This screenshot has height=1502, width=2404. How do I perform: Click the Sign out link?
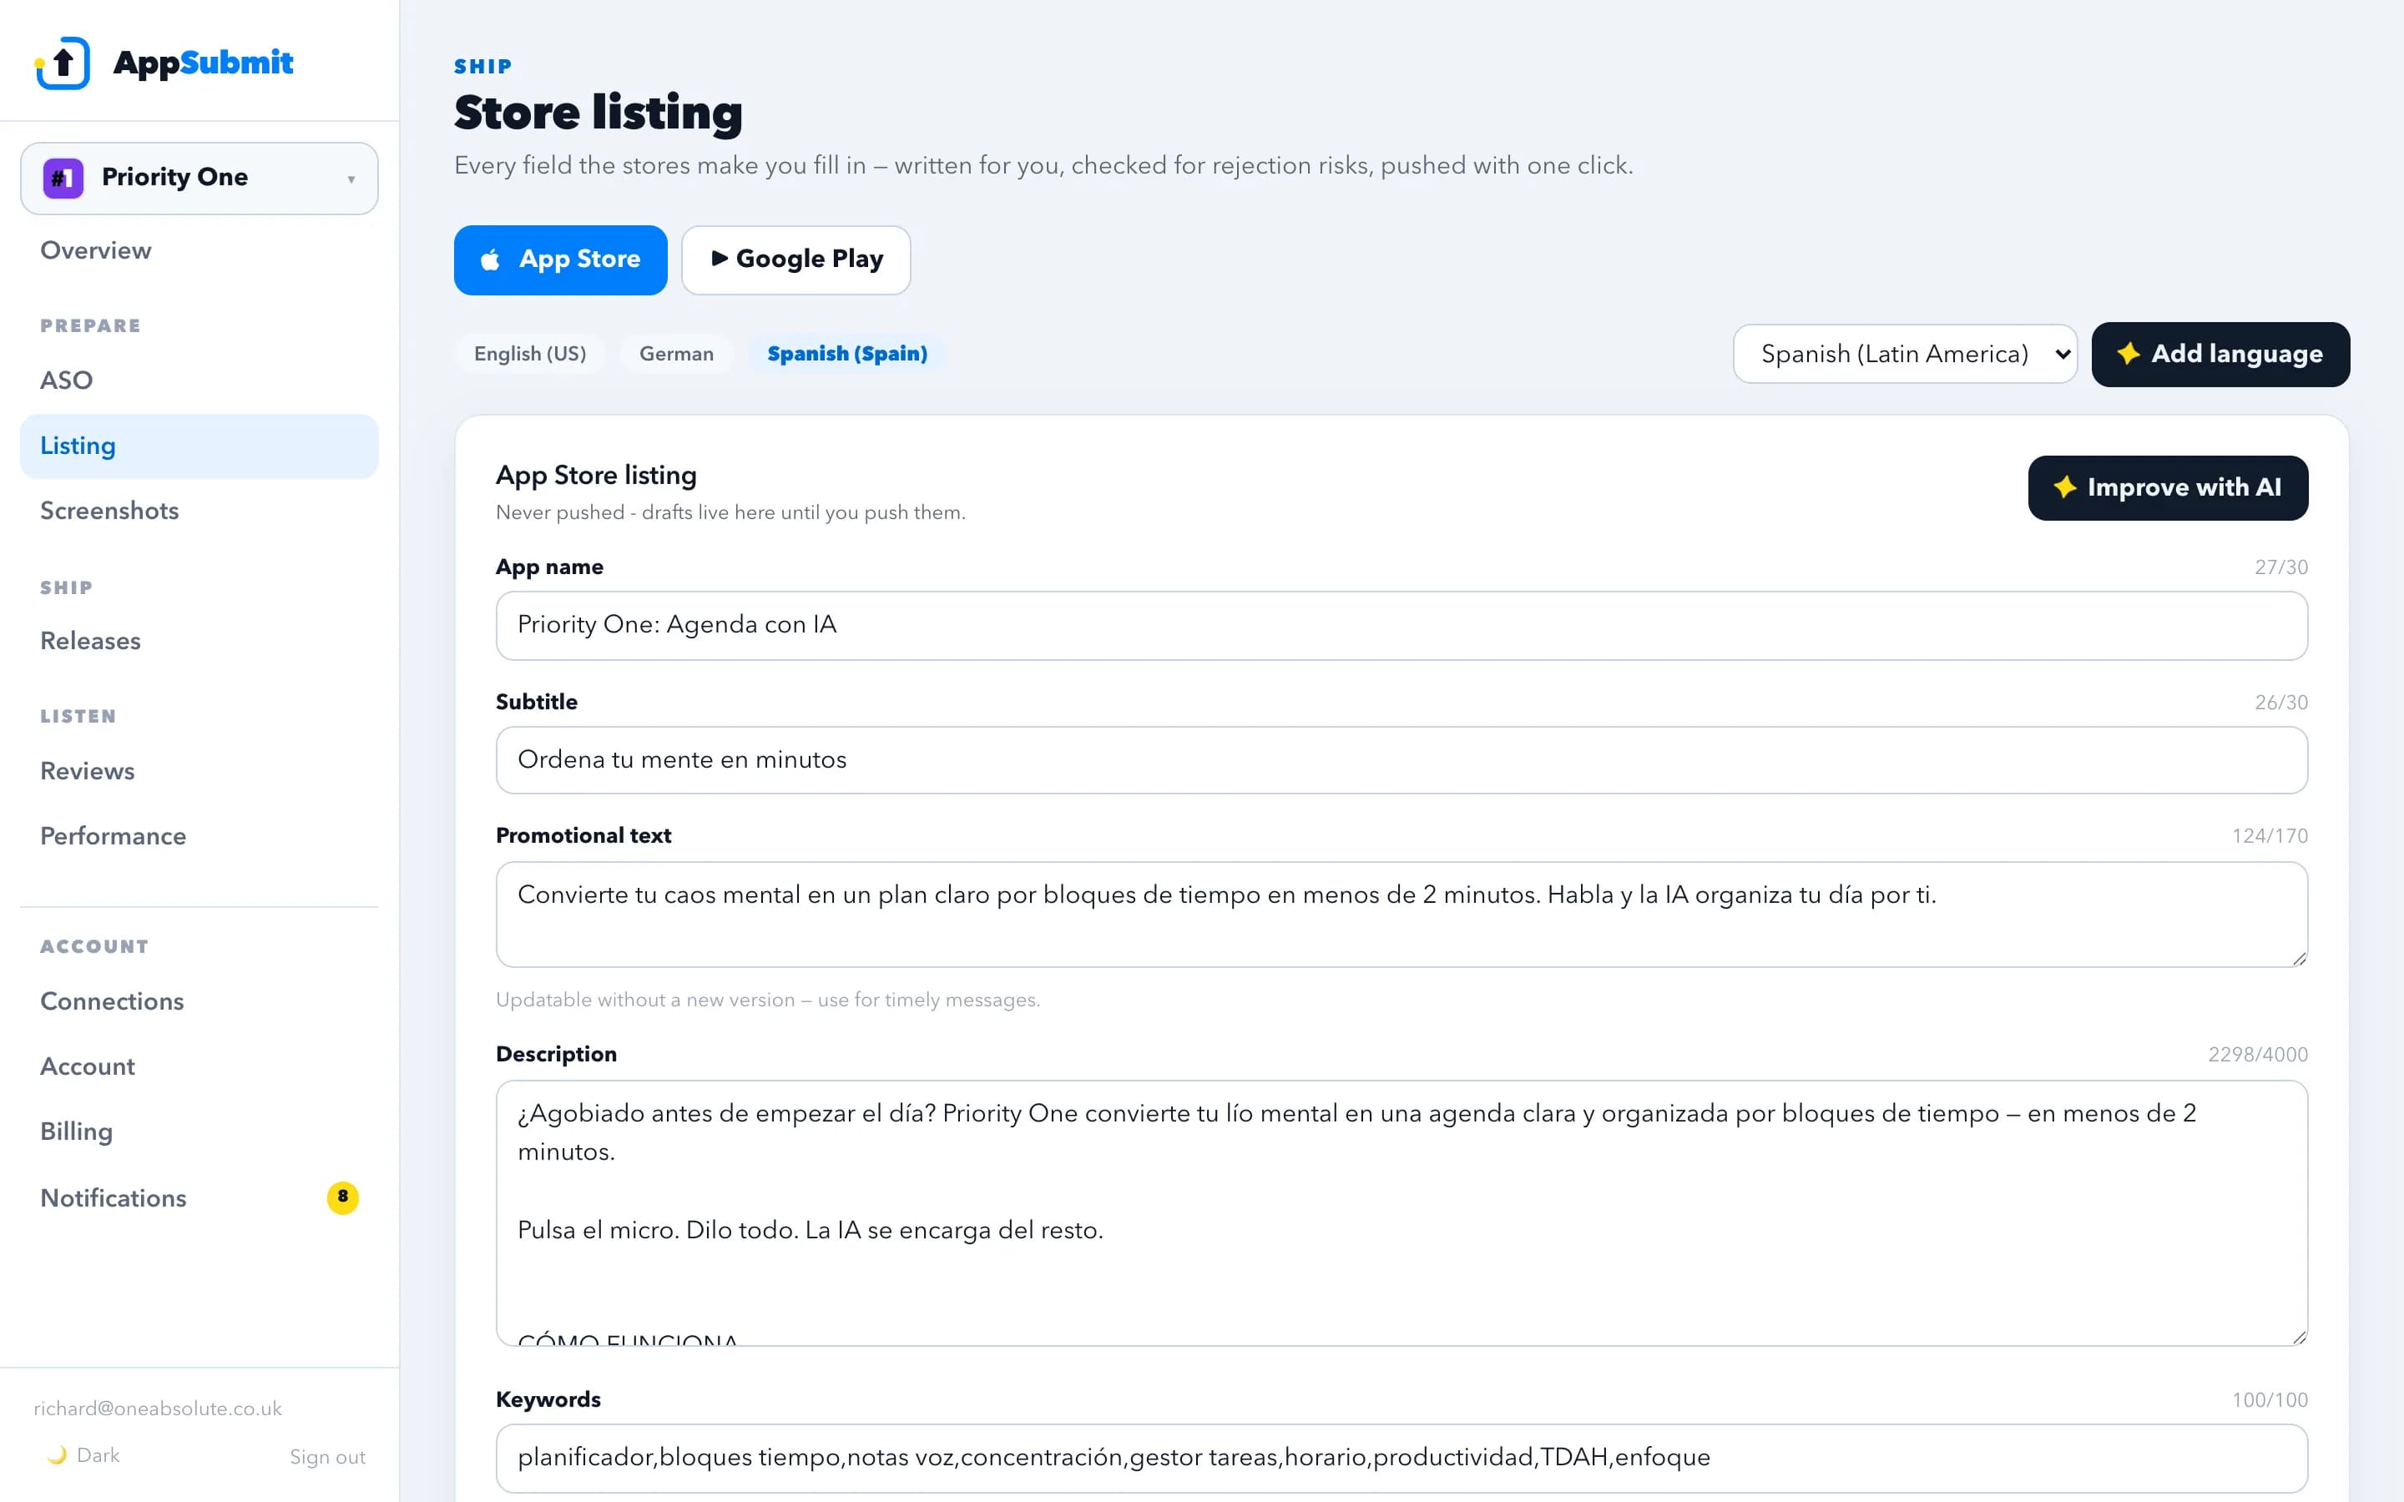(328, 1456)
